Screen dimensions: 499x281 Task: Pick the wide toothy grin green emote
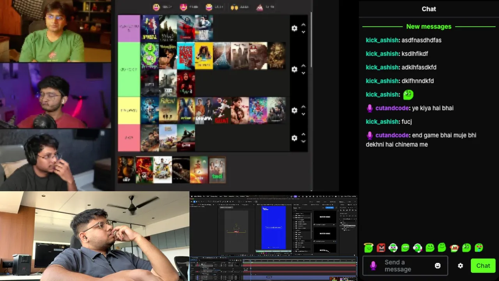tap(405, 247)
